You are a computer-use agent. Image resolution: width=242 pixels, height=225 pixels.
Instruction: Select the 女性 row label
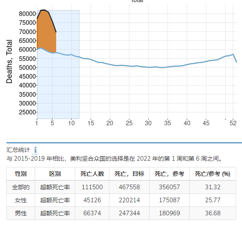21,200
